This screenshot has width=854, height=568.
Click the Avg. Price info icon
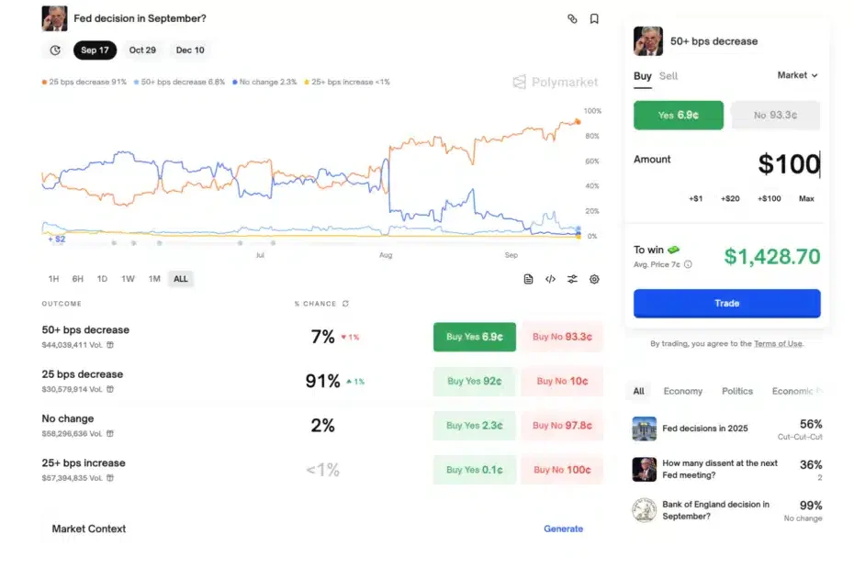[689, 264]
